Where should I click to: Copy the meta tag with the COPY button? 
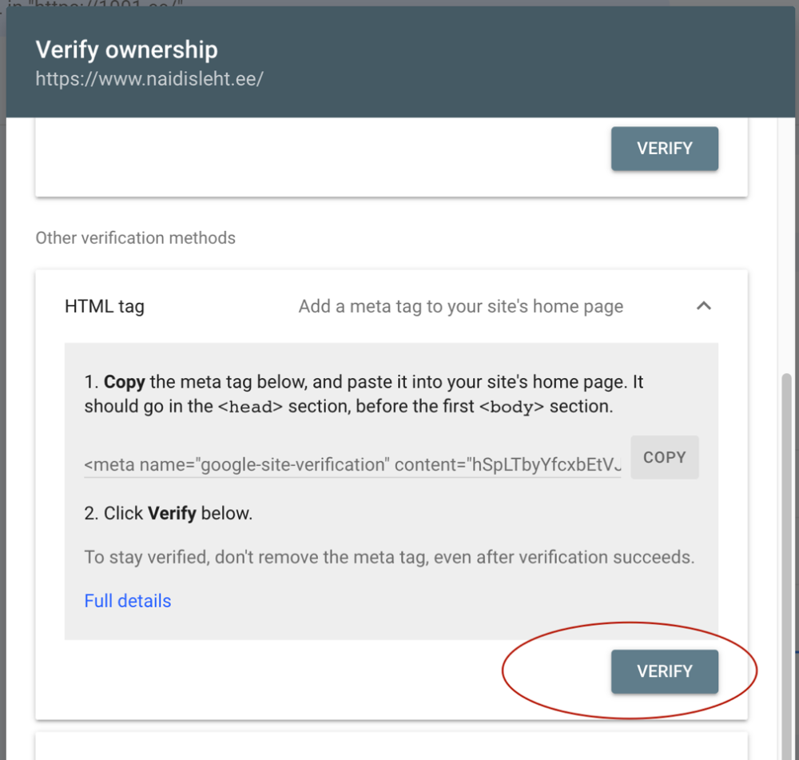point(664,457)
